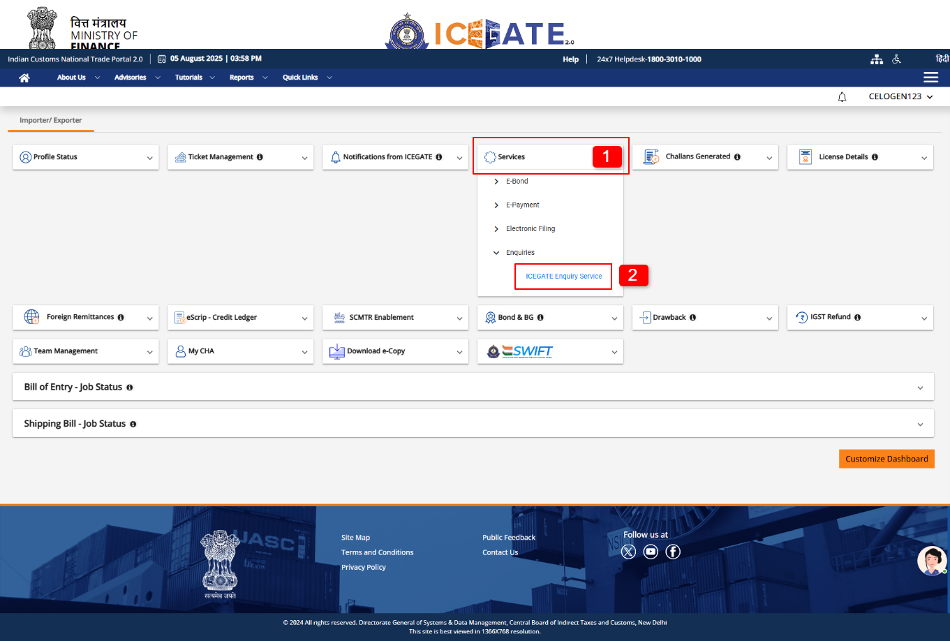
Task: Click the Profile Status user icon
Action: (26, 157)
